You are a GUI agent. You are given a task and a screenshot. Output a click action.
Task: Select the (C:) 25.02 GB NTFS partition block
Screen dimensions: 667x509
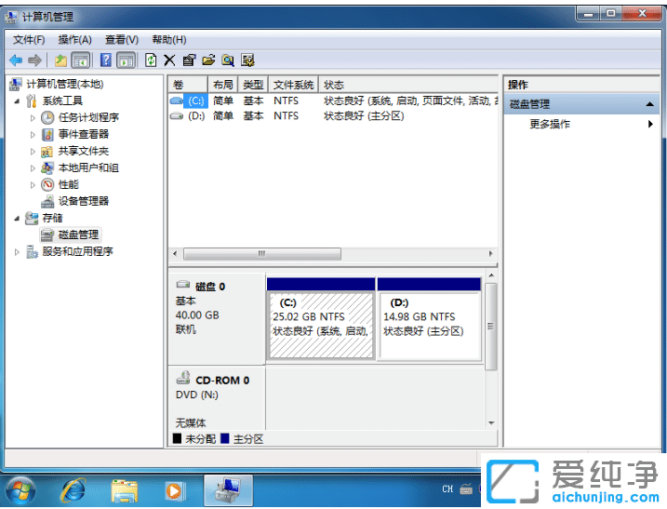[321, 319]
